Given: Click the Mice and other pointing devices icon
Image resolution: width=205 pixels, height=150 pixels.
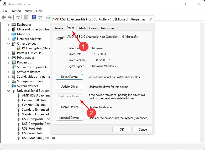Looking at the screenshot, I should 14,29.
